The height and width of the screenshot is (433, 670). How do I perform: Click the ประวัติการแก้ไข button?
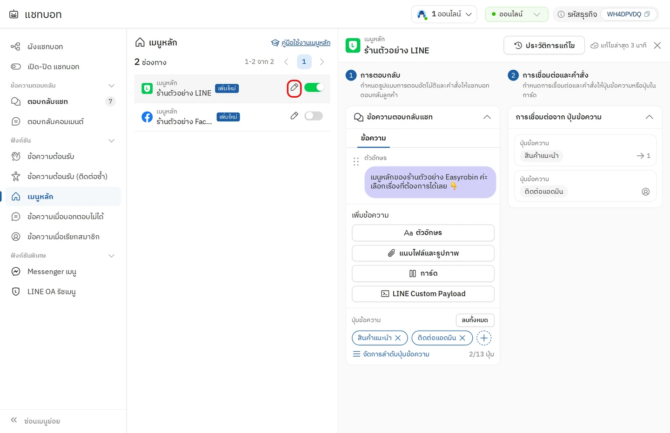(544, 46)
